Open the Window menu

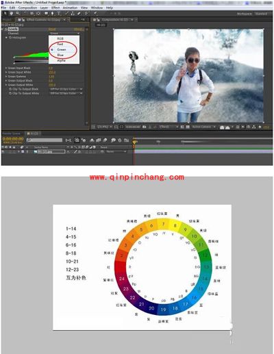click(97, 8)
